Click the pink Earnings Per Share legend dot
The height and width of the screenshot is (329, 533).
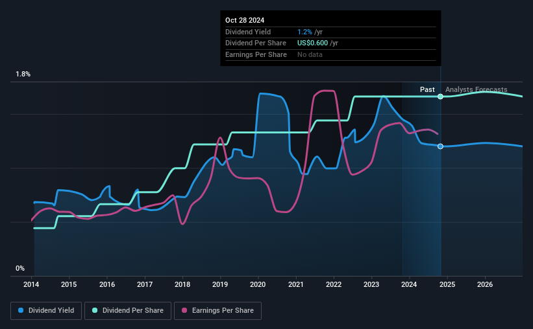pyautogui.click(x=184, y=310)
